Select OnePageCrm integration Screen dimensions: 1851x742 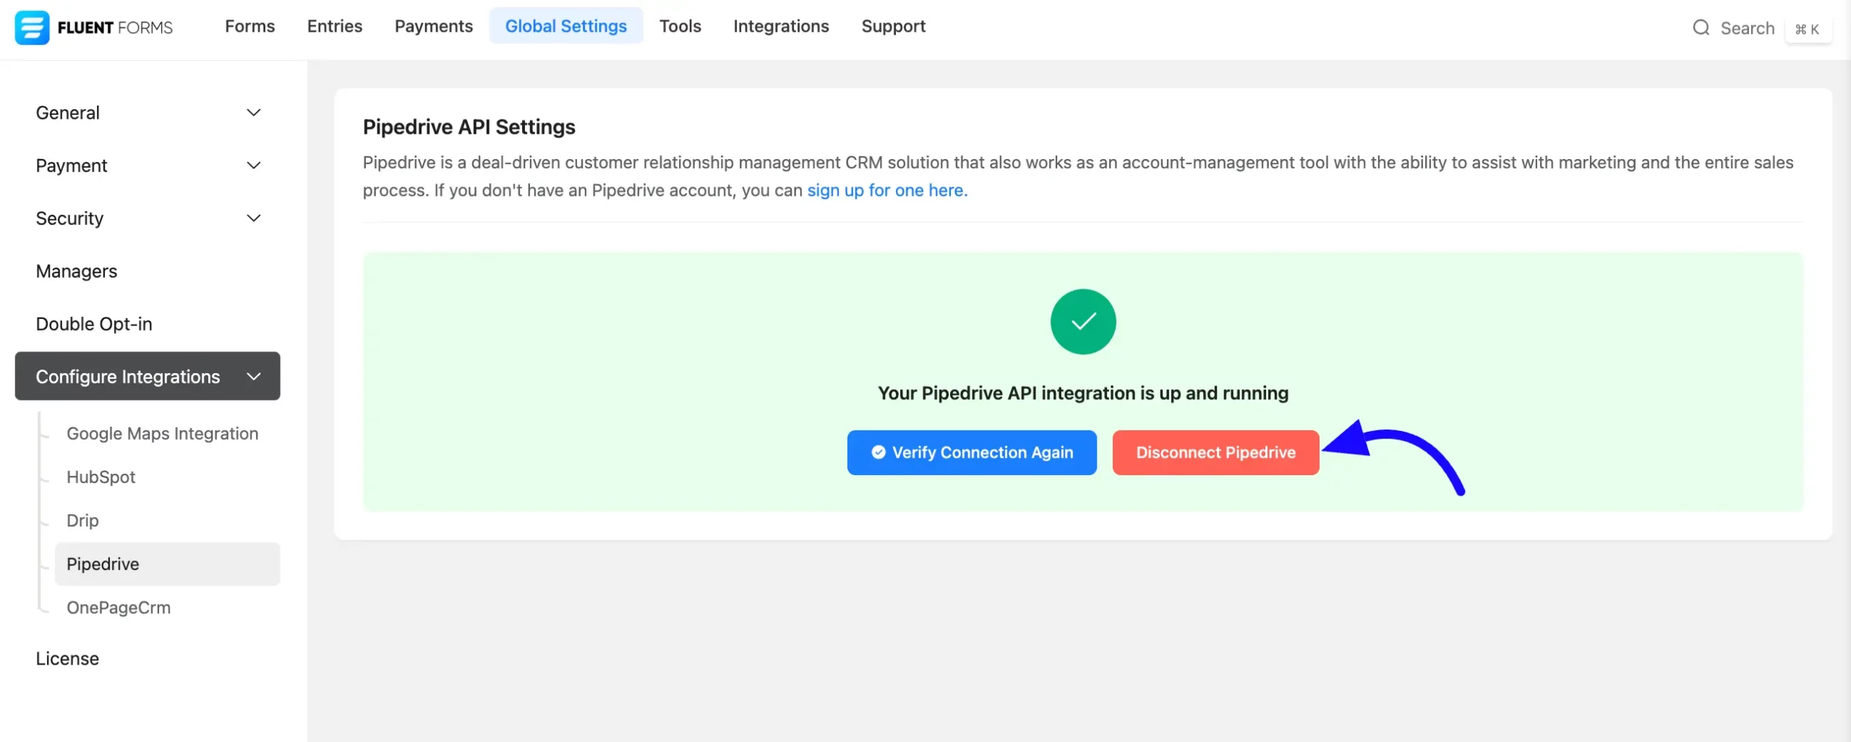(119, 607)
